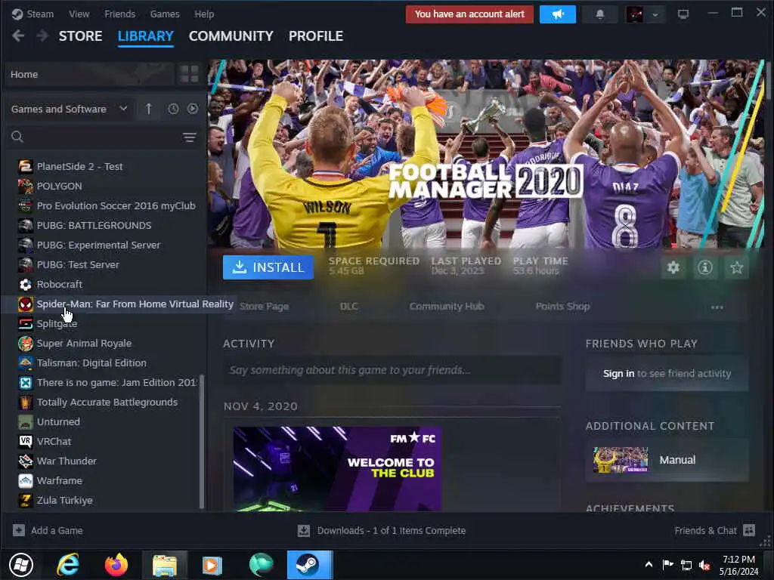Open the Store Page tab
The height and width of the screenshot is (580, 774).
click(264, 307)
